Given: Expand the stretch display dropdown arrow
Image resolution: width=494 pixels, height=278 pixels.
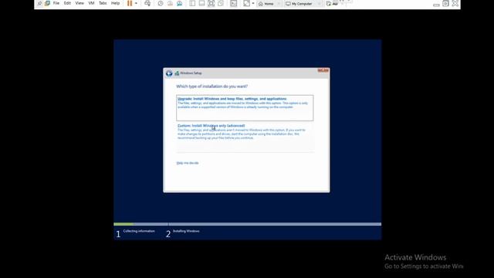Looking at the screenshot, I should (253, 3).
